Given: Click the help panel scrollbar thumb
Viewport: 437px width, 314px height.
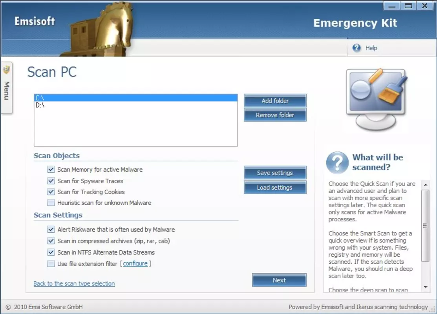Looking at the screenshot, I should click(425, 225).
